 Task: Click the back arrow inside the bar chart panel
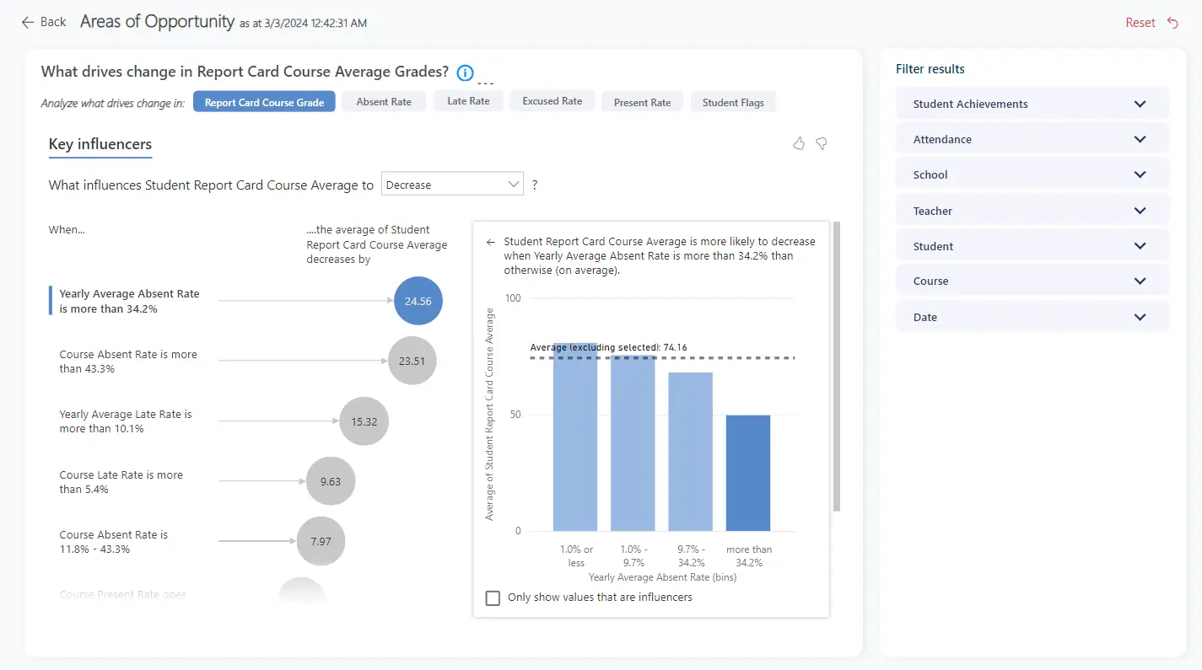490,242
